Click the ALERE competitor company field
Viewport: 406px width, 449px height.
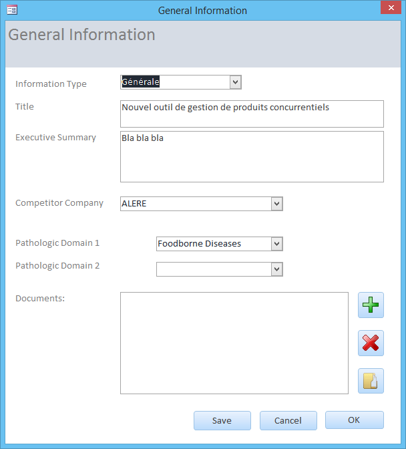[196, 204]
